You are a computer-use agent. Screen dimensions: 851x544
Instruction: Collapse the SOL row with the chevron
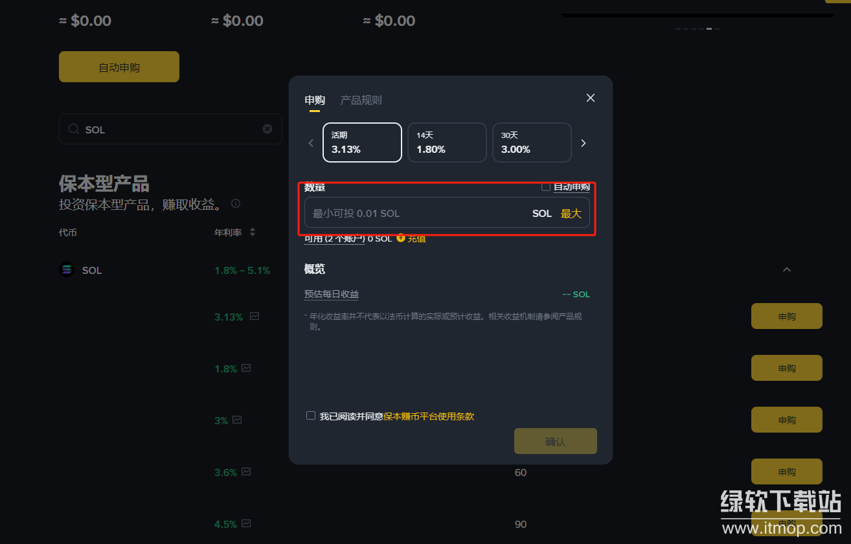[787, 269]
